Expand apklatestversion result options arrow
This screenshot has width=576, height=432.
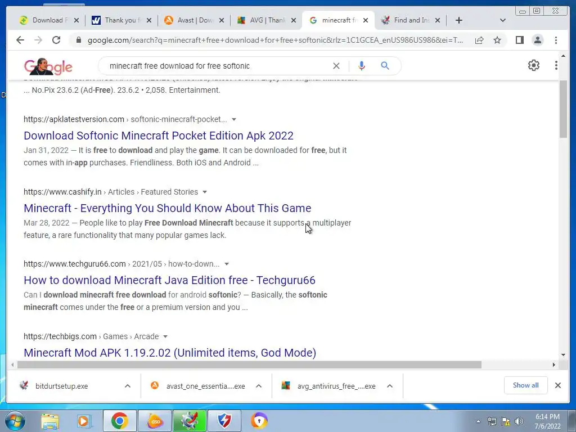click(234, 119)
